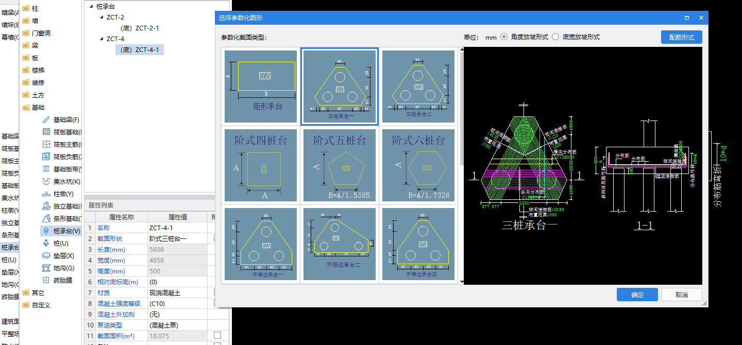Click the 截面面积 value 18.075
The width and height of the screenshot is (742, 345).
click(x=177, y=336)
